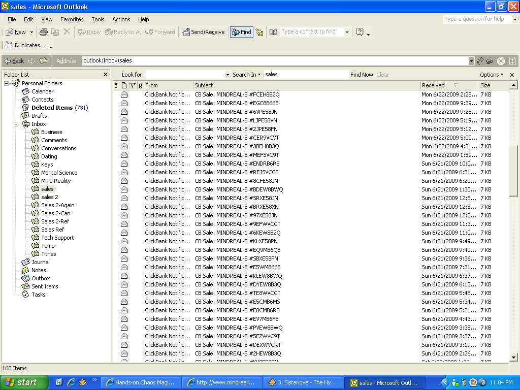
Task: Click the Stop icon beside Go
Action: 501,61
